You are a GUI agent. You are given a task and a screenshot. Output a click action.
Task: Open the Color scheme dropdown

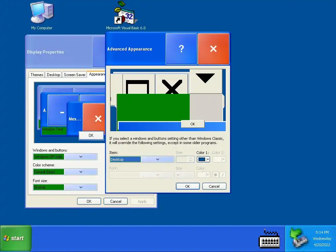(x=65, y=172)
